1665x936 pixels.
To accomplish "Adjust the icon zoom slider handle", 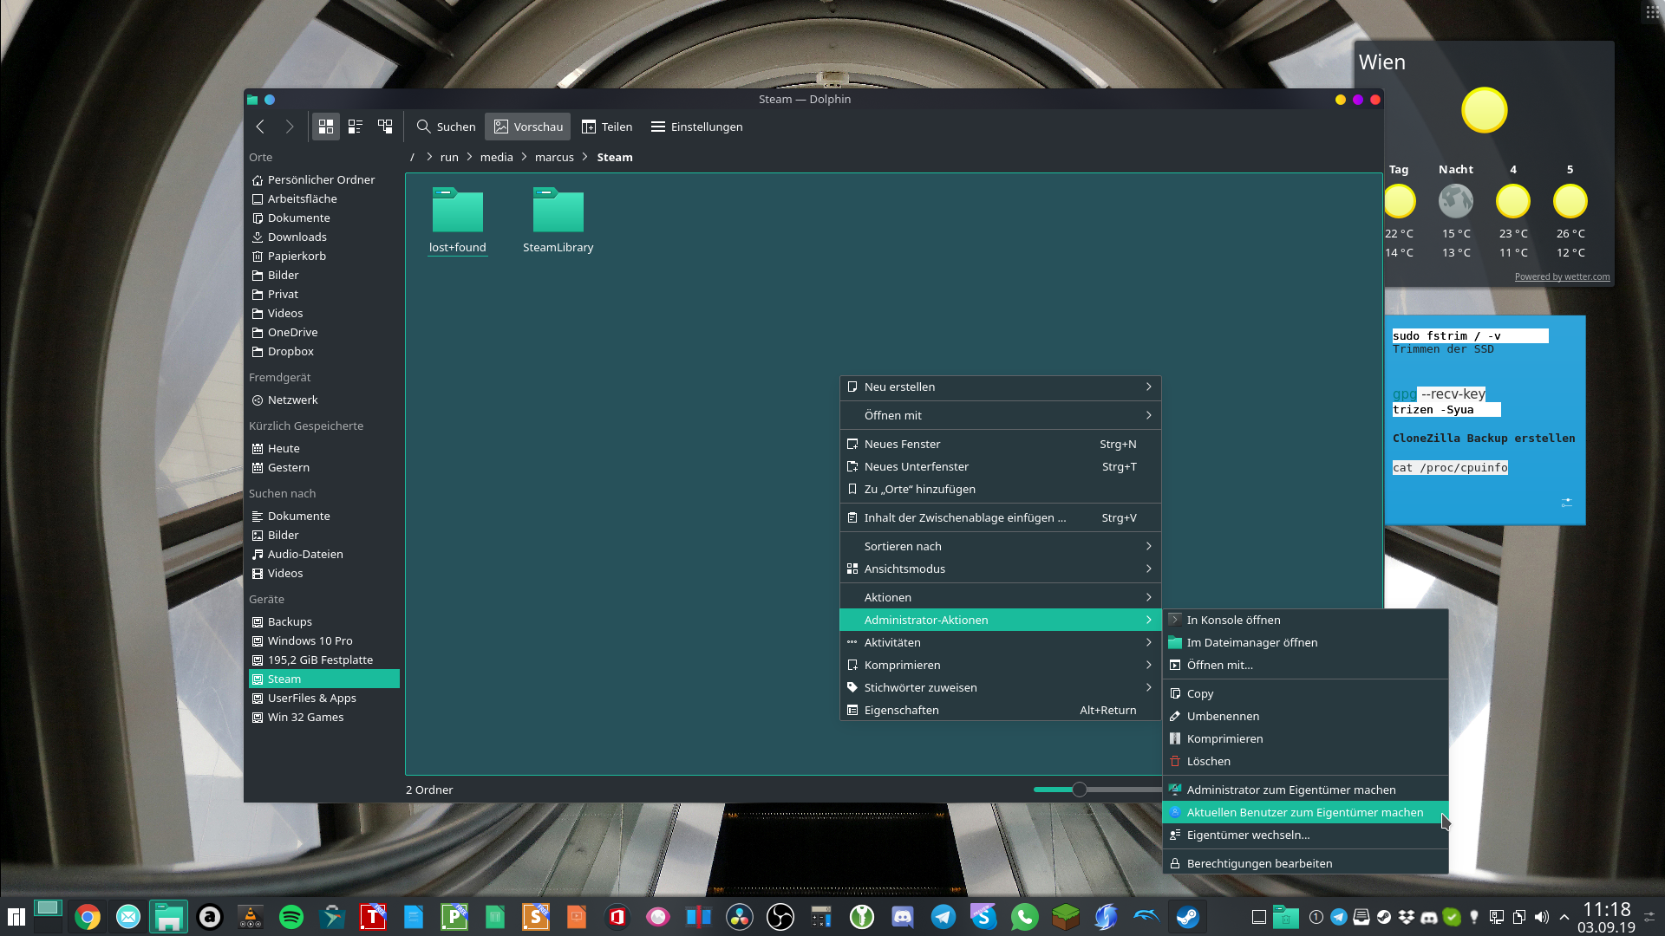I will [1079, 790].
